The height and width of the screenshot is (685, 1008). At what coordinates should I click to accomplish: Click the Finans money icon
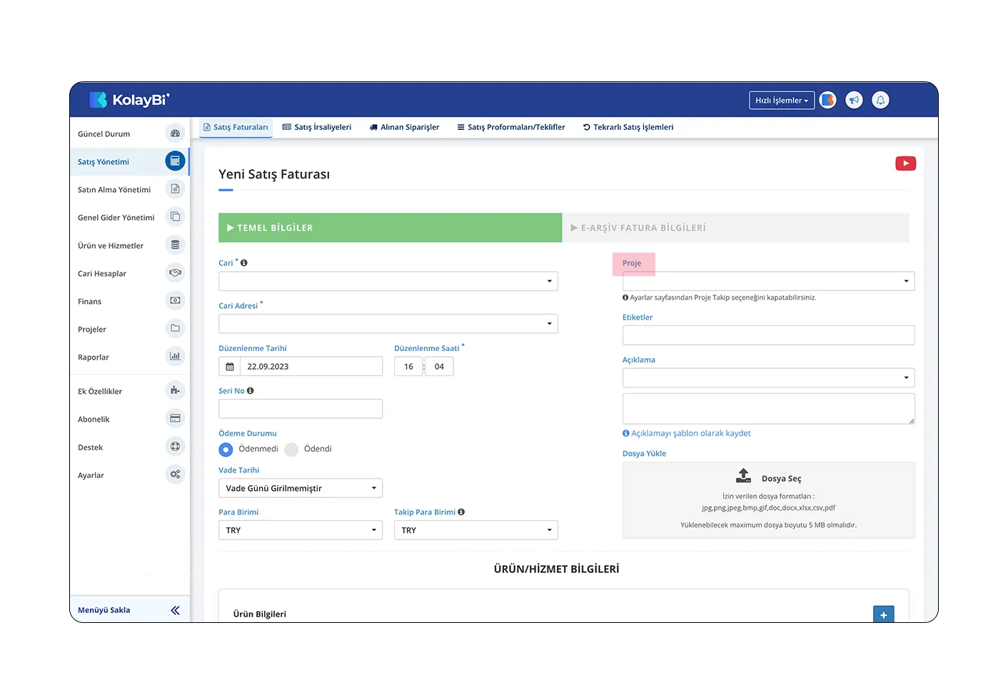point(175,300)
